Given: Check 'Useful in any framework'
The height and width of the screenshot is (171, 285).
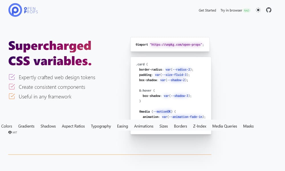Looking at the screenshot, I should click(x=12, y=96).
